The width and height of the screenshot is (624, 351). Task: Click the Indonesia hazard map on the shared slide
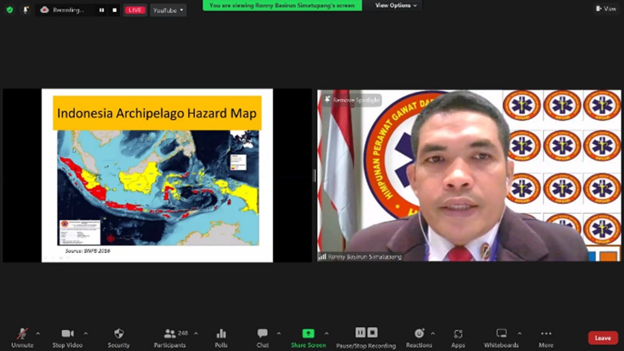coord(158,187)
